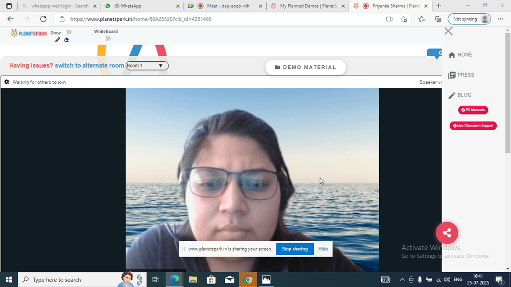Viewport: 511px width, 287px height.
Task: Select the eraser tool
Action: point(66,40)
